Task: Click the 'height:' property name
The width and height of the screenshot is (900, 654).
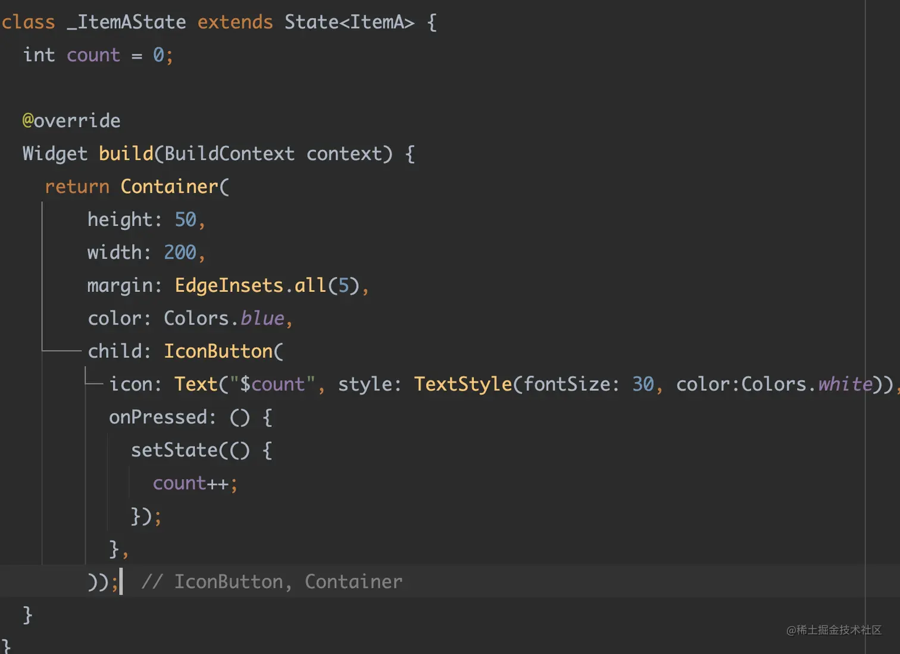Action: point(125,219)
